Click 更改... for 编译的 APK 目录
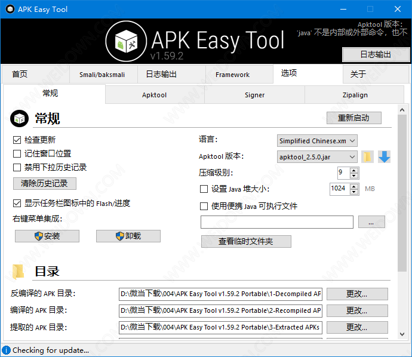This screenshot has width=412, height=357. (x=357, y=311)
